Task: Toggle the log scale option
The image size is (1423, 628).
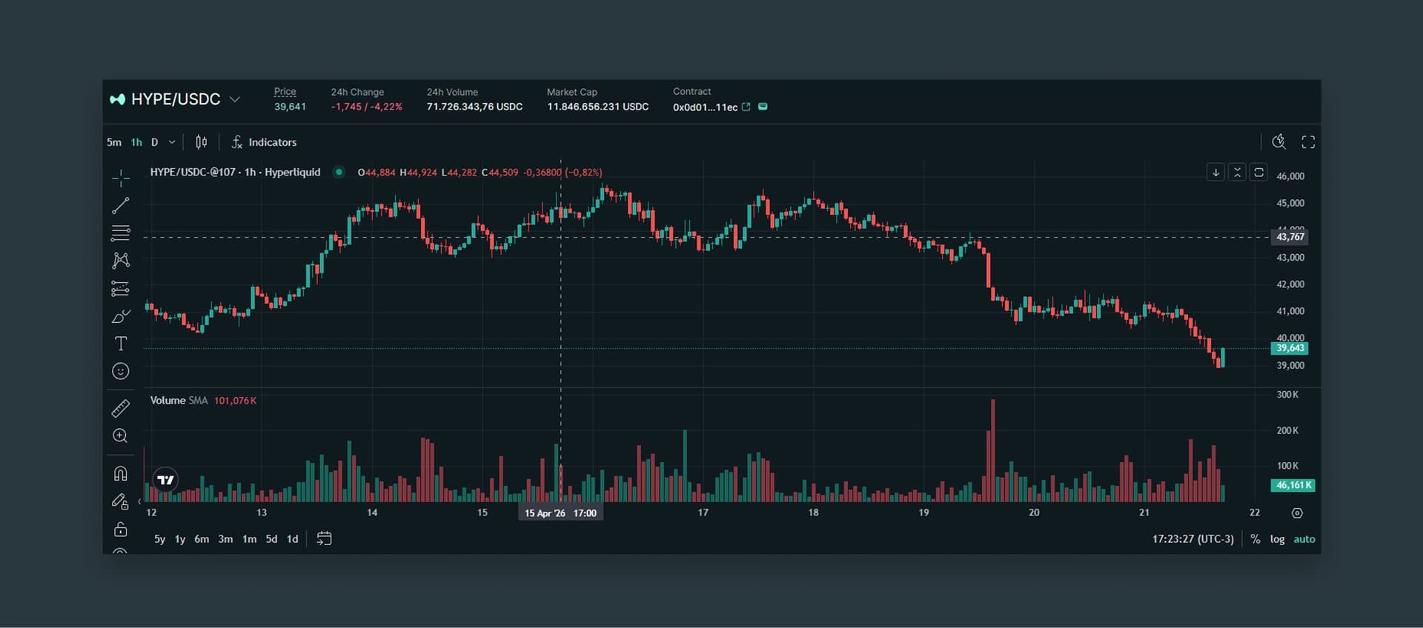Action: pos(1277,539)
